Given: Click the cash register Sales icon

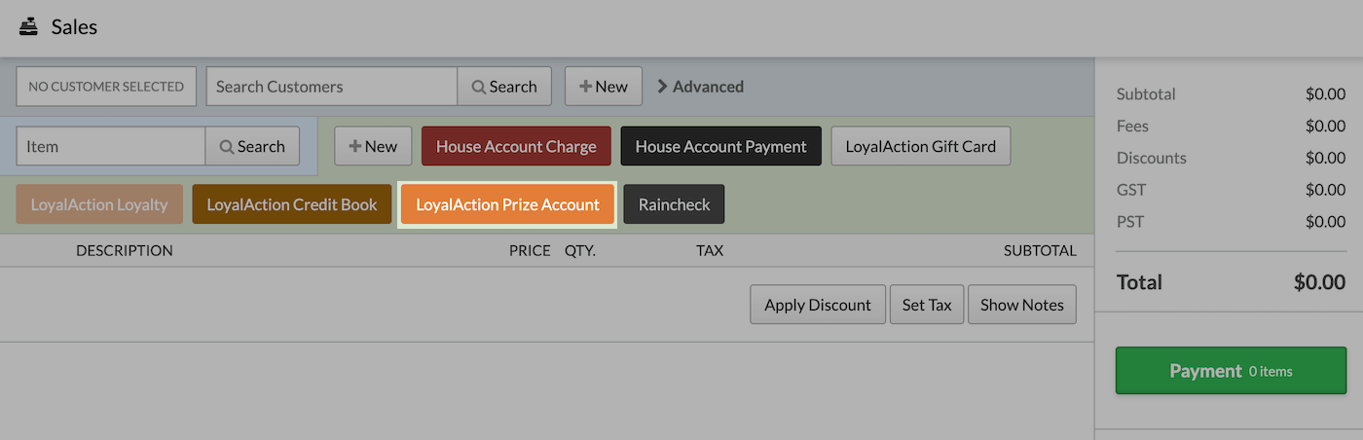Looking at the screenshot, I should pyautogui.click(x=28, y=27).
